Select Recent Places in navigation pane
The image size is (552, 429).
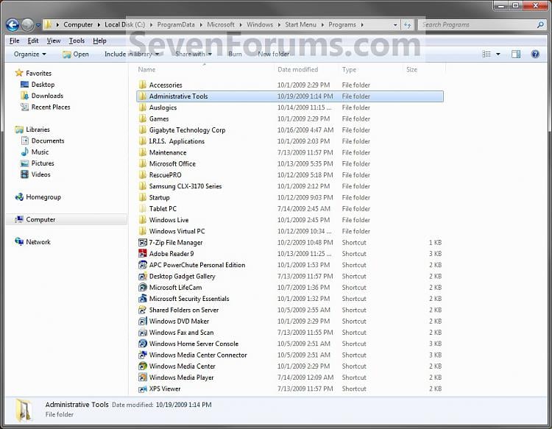[x=50, y=107]
